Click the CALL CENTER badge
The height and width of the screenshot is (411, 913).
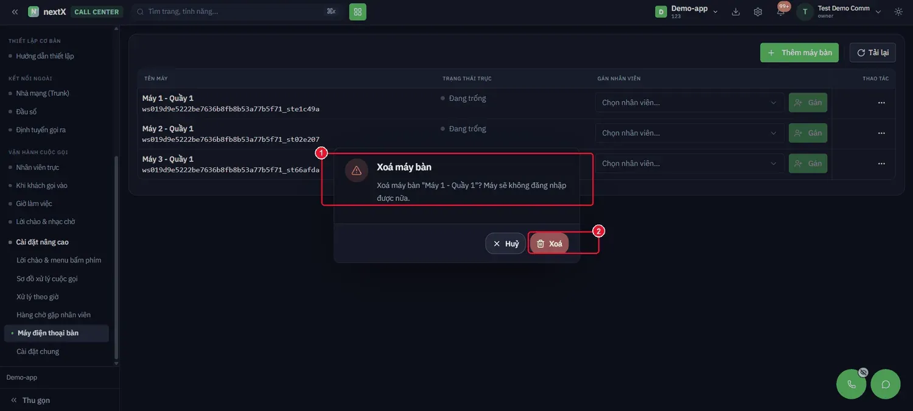click(x=97, y=12)
